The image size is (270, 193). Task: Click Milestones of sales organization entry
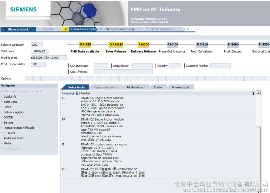(23, 91)
